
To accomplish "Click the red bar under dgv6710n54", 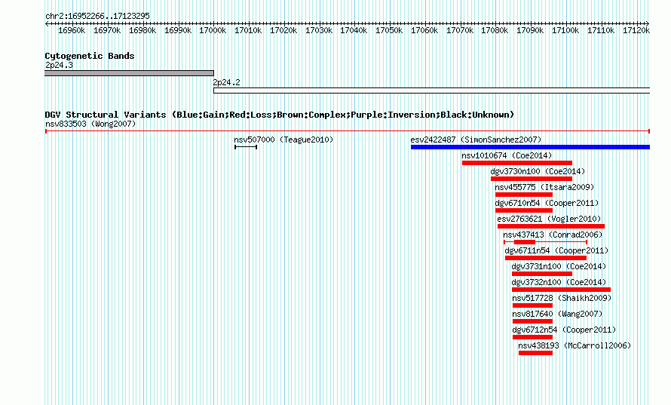I will click(524, 210).
